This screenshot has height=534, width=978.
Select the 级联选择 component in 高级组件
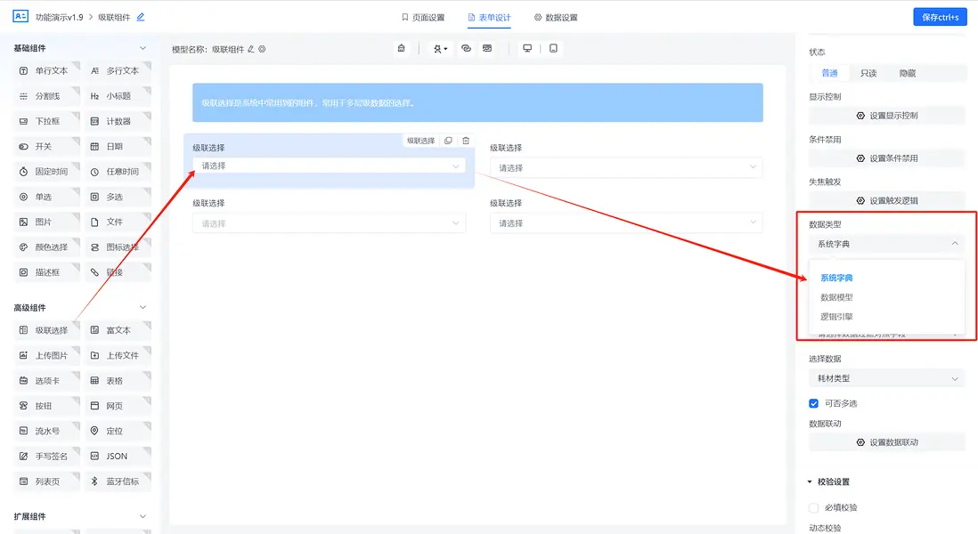tap(47, 330)
